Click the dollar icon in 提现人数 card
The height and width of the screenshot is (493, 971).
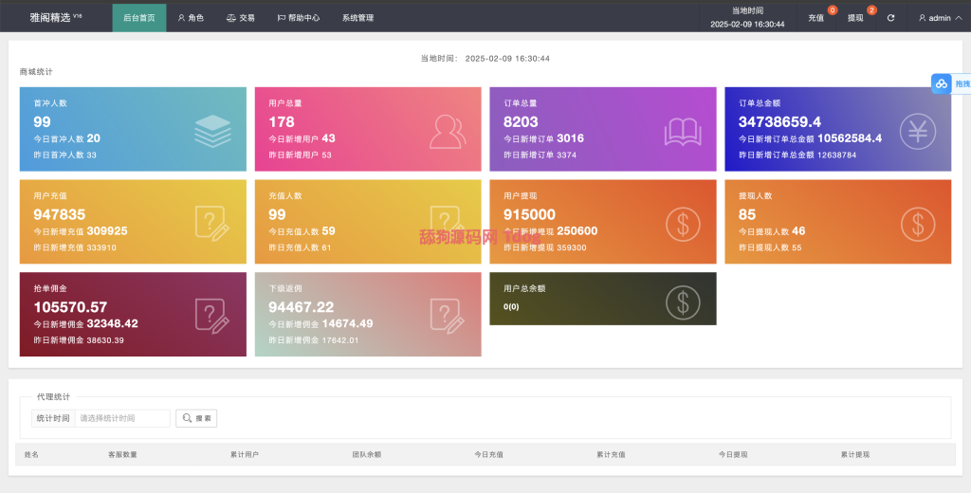pos(918,223)
